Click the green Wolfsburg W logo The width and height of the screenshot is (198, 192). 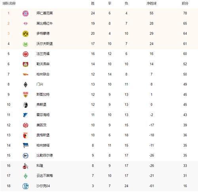point(25,44)
